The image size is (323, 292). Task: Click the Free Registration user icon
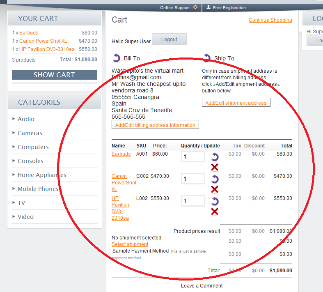[208, 7]
